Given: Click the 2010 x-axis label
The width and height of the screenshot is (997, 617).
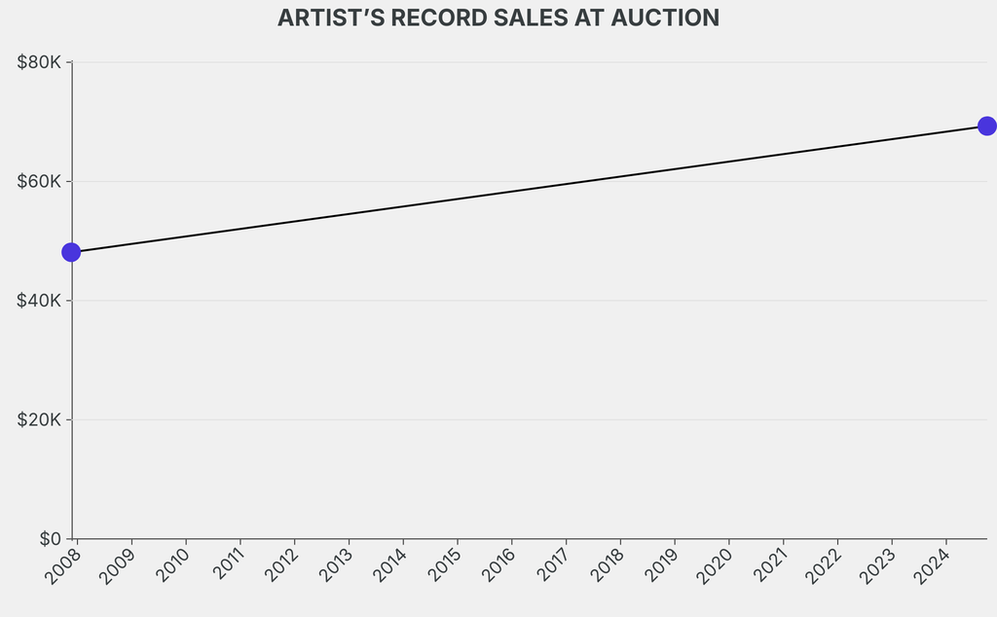Looking at the screenshot, I should 171,566.
